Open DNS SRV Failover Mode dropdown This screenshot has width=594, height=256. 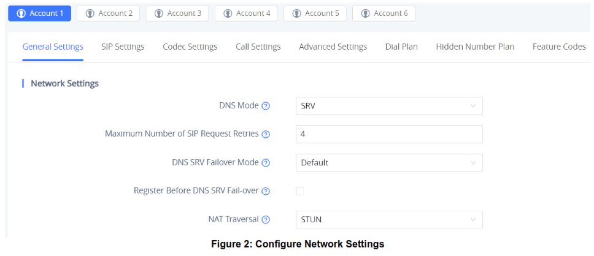pyautogui.click(x=389, y=163)
